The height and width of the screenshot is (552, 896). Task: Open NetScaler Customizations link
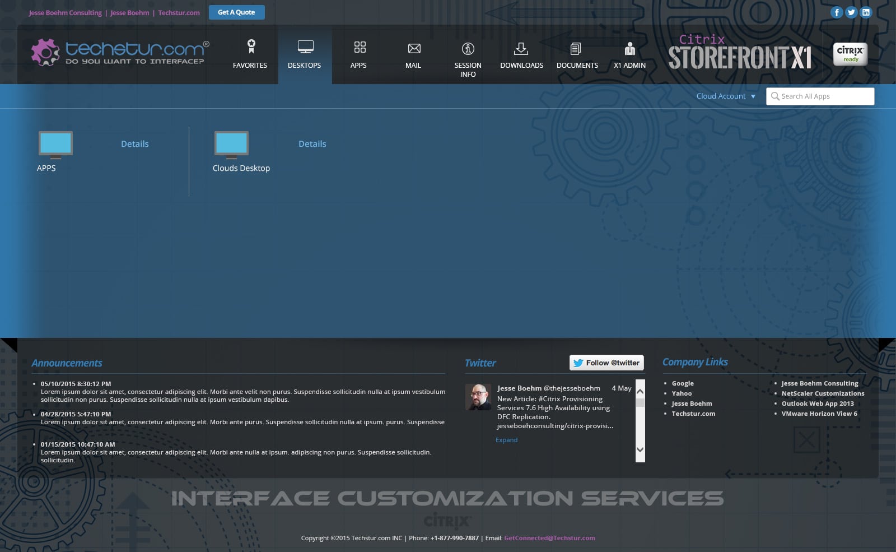pyautogui.click(x=823, y=393)
